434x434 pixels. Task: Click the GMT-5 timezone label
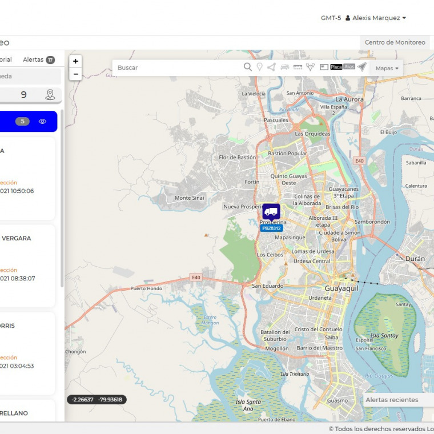coord(331,18)
